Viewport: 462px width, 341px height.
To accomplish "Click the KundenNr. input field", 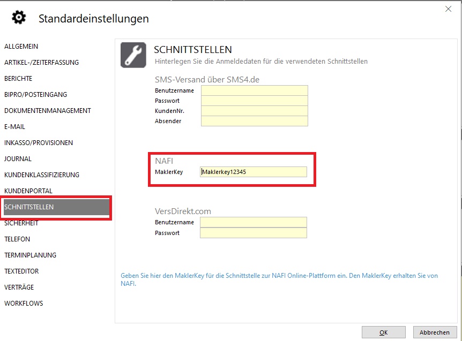I will [x=255, y=111].
